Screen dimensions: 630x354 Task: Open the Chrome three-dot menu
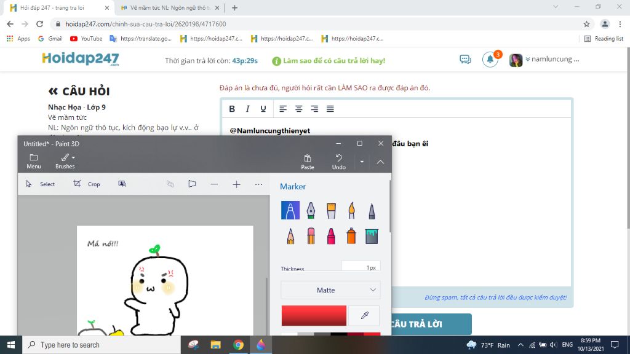(x=620, y=24)
